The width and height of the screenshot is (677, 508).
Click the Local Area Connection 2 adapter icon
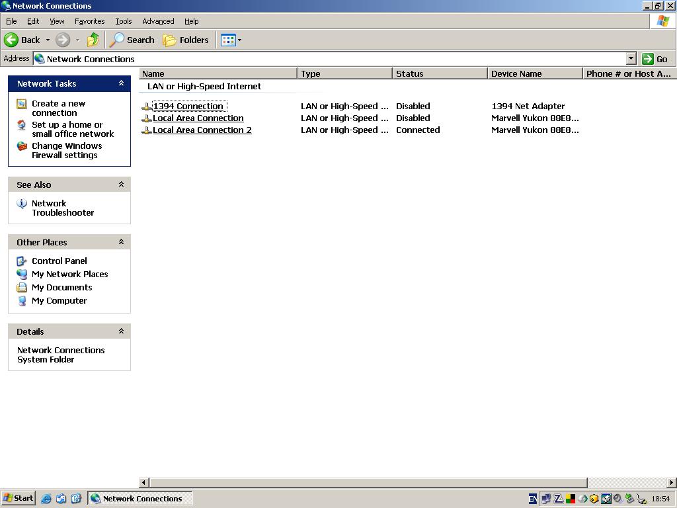[146, 131]
